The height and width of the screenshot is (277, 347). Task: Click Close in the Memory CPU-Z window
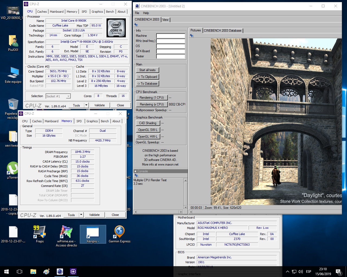pyautogui.click(x=115, y=215)
